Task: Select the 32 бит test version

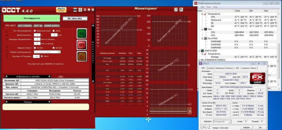Action: coord(35,48)
